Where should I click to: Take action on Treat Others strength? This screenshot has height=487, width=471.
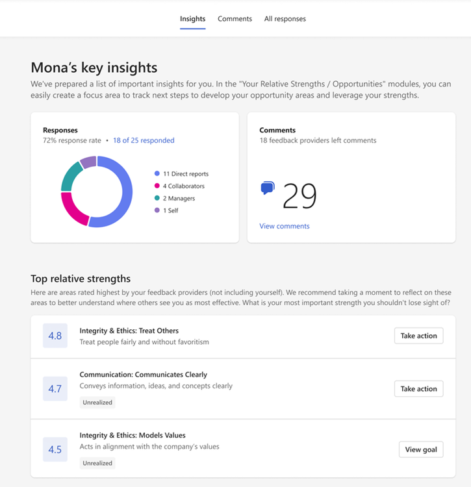click(x=418, y=336)
